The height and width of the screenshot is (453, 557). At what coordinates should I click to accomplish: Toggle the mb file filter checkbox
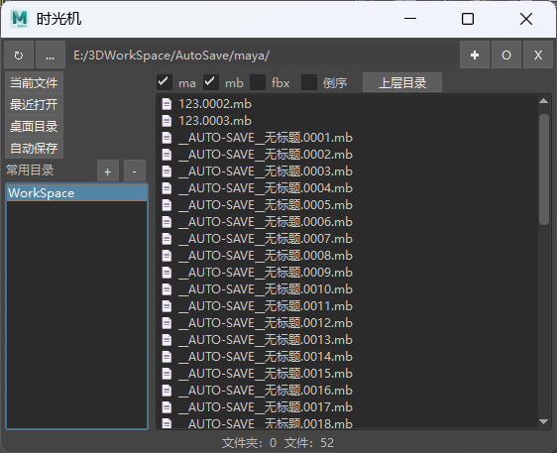pyautogui.click(x=211, y=82)
